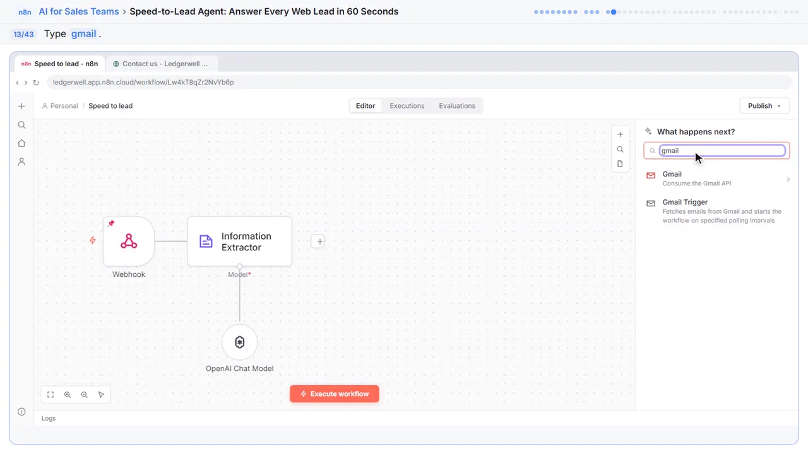Click the Speed to lead workflow name

[110, 106]
